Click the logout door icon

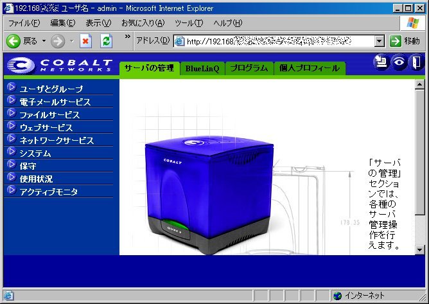click(416, 62)
